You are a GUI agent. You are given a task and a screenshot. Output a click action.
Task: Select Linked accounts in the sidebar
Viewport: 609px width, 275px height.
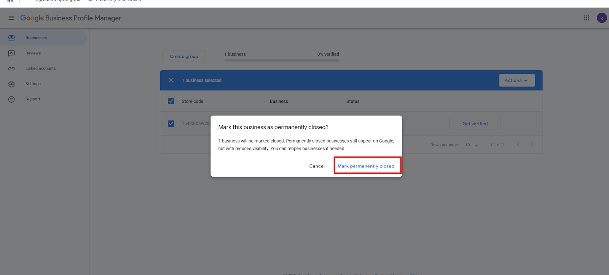(x=43, y=68)
